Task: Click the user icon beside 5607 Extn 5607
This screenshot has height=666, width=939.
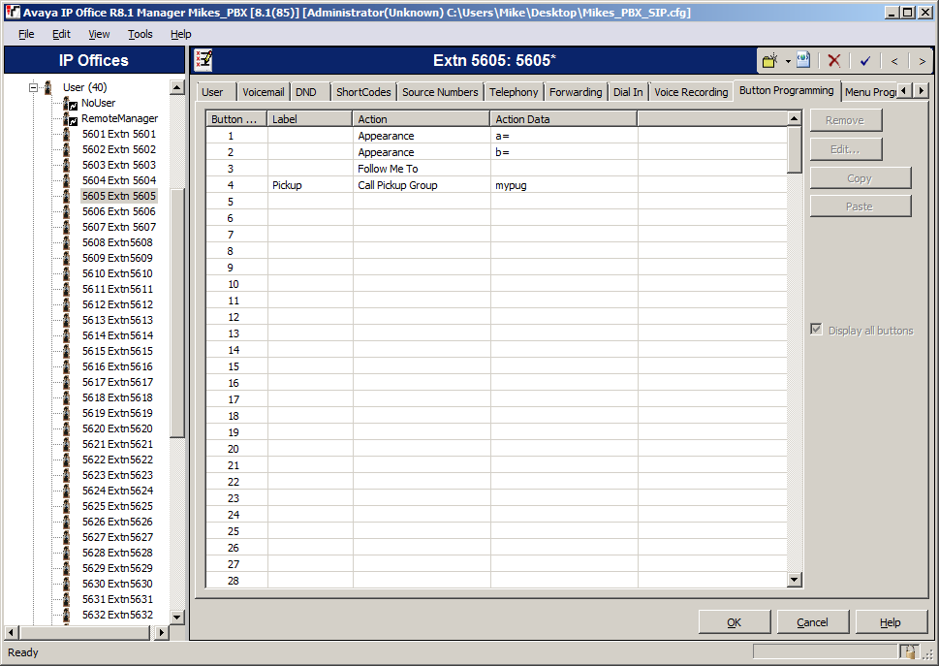Action: coord(67,228)
